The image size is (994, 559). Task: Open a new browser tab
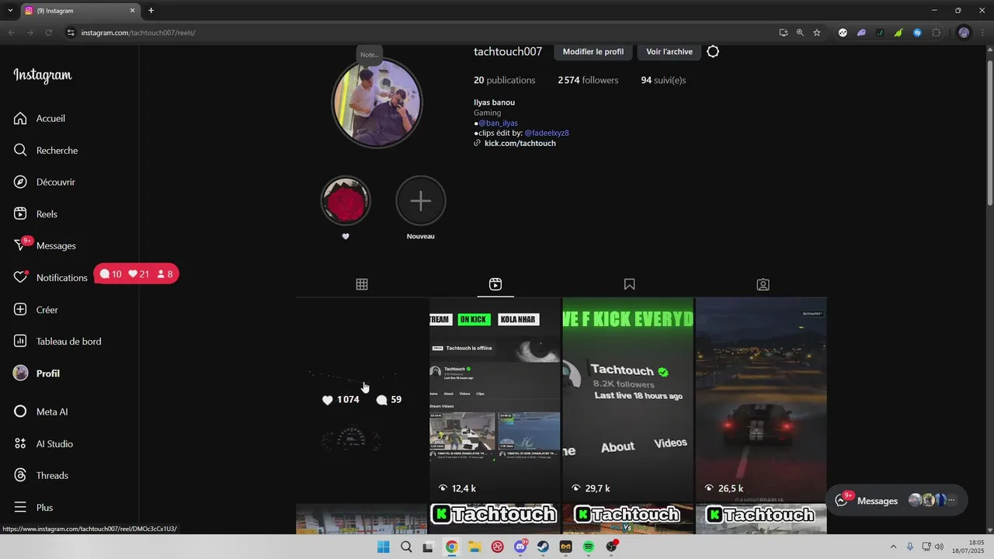[x=151, y=10]
